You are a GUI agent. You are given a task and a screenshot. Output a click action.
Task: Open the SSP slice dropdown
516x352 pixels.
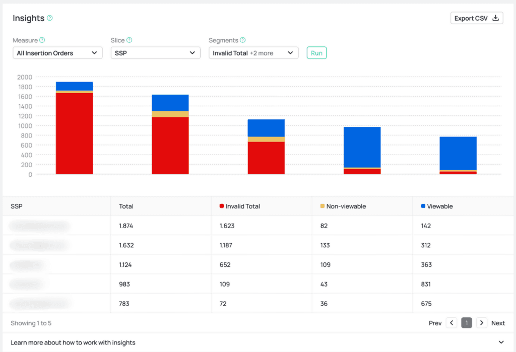pyautogui.click(x=155, y=52)
